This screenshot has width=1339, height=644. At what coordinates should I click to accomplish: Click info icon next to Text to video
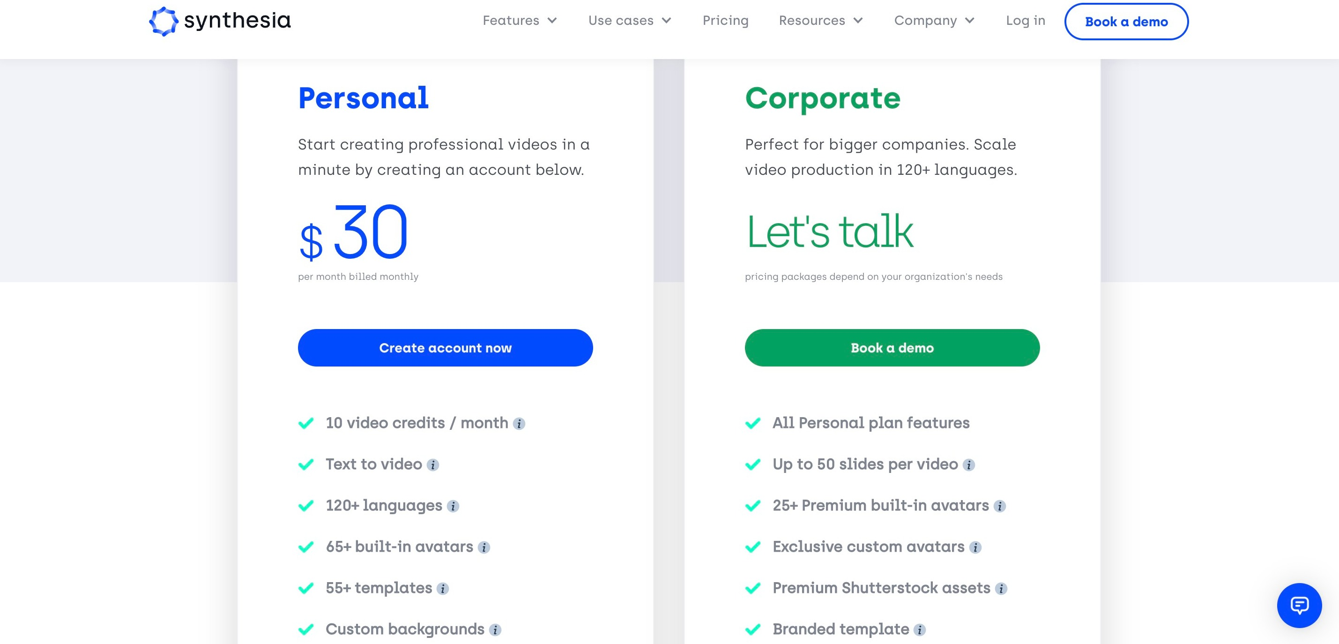pos(432,465)
